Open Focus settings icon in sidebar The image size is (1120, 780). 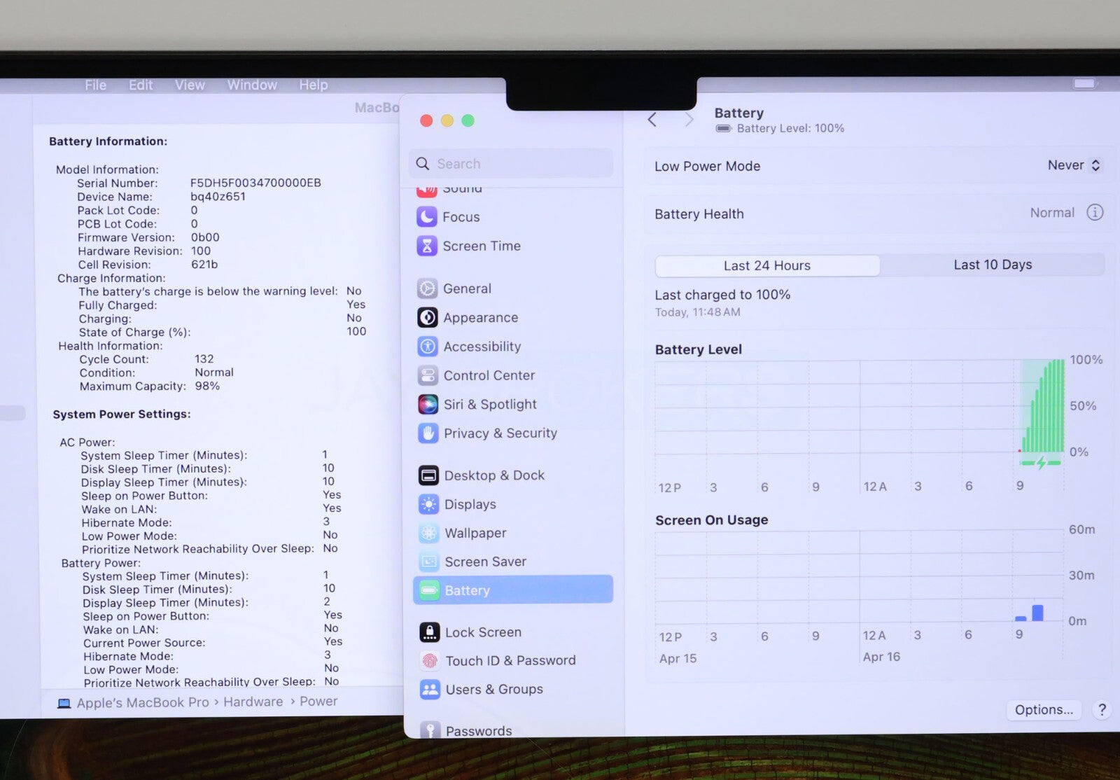coord(426,217)
